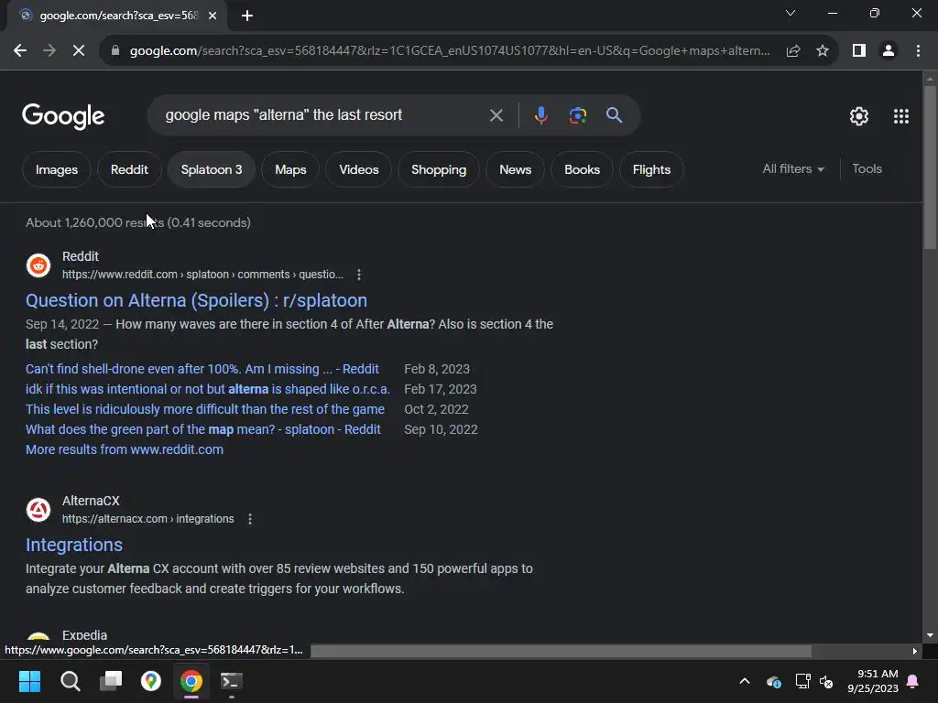Click the vertical scrollbar thumb
This screenshot has height=703, width=938.
(930, 168)
